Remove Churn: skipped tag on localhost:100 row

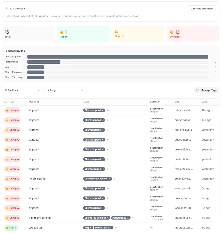pyautogui.click(x=102, y=208)
